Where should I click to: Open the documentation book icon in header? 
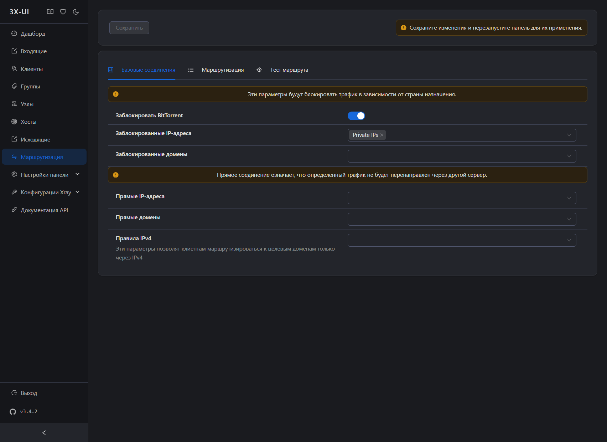(x=50, y=12)
